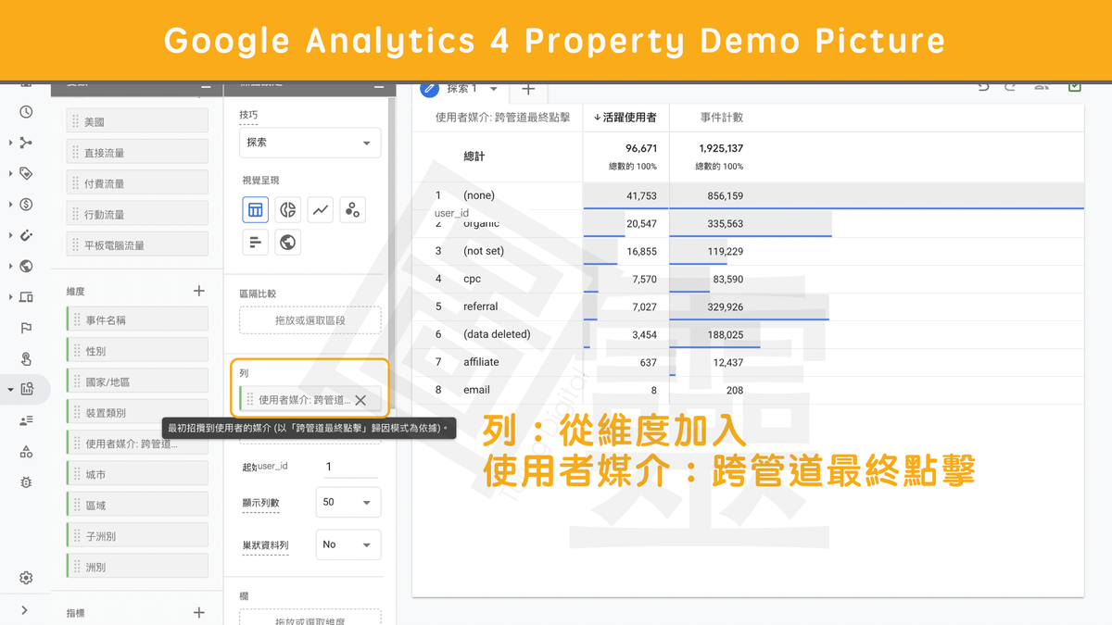Click the cpc row label
Viewport: 1112px width, 625px height.
(472, 279)
